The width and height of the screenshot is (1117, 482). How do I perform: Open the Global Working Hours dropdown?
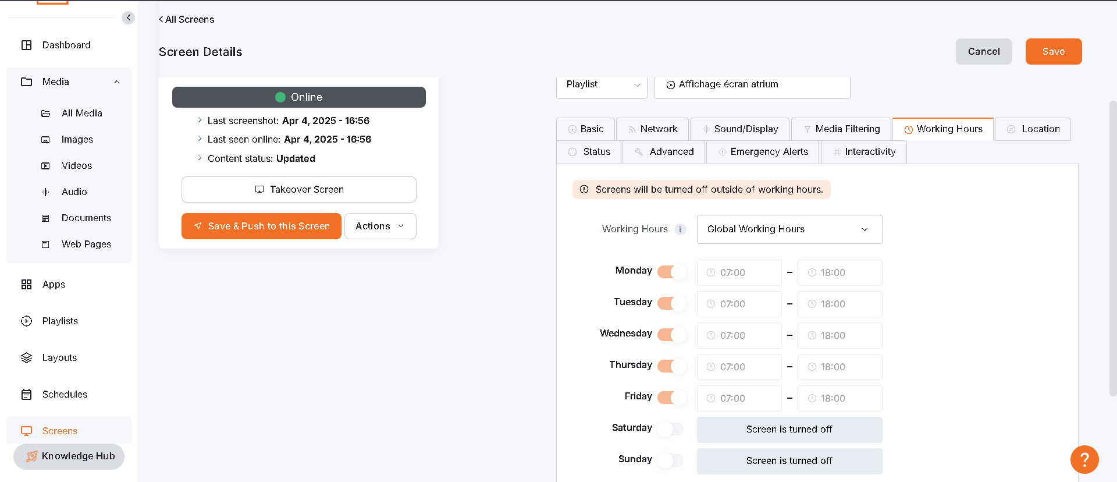click(x=789, y=229)
